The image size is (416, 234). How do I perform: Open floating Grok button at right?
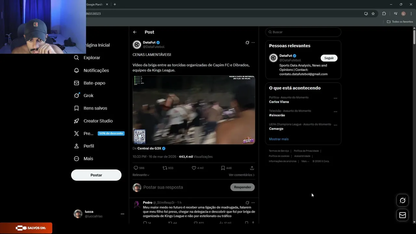click(x=402, y=201)
